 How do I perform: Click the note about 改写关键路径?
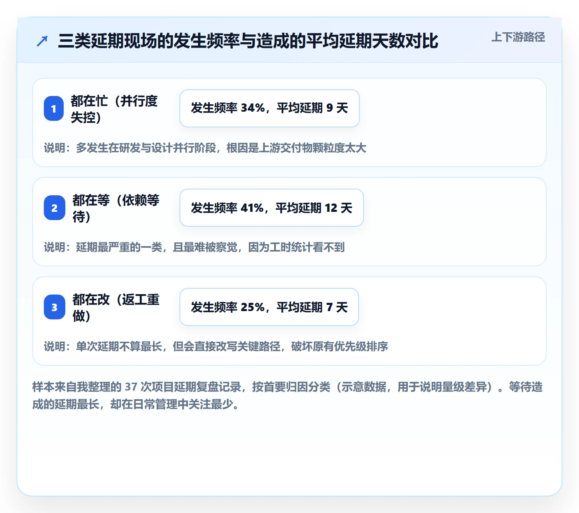tap(216, 347)
